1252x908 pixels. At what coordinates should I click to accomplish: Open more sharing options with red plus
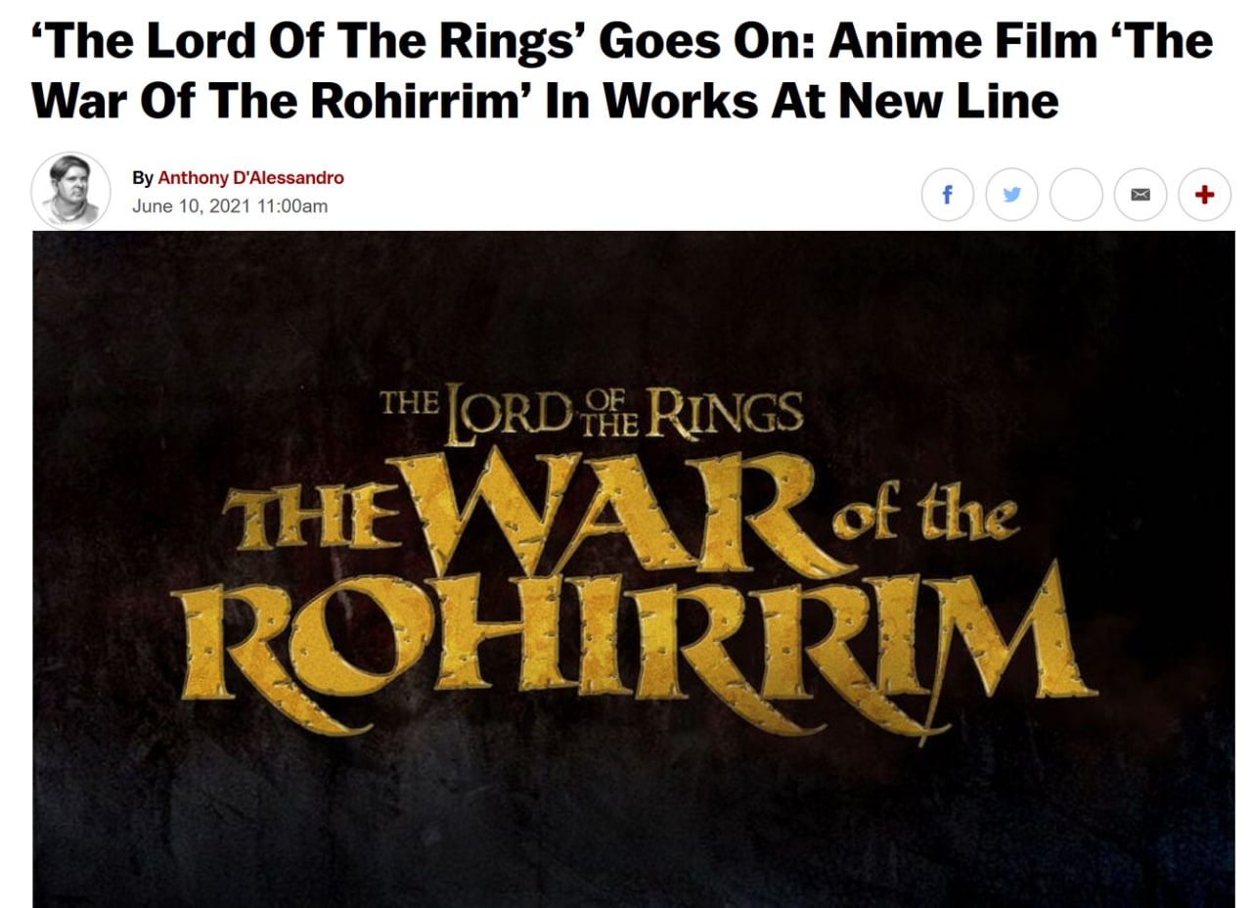(x=1205, y=195)
